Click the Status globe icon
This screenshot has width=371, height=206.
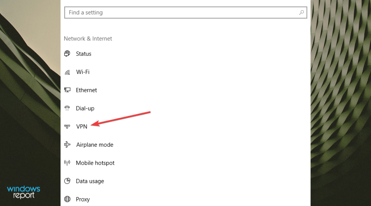68,54
